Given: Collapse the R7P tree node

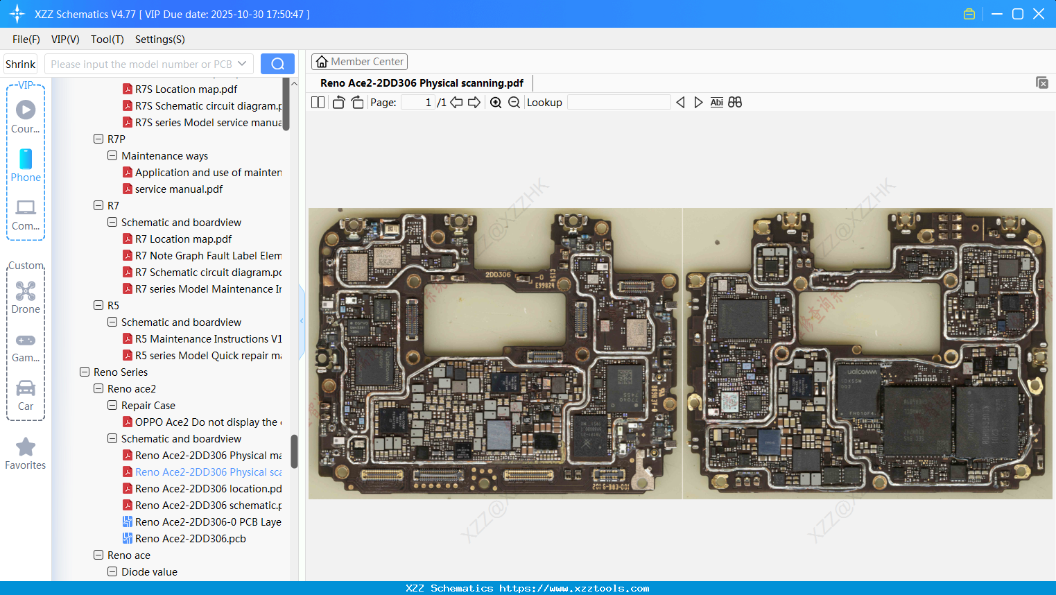Looking at the screenshot, I should tap(98, 139).
